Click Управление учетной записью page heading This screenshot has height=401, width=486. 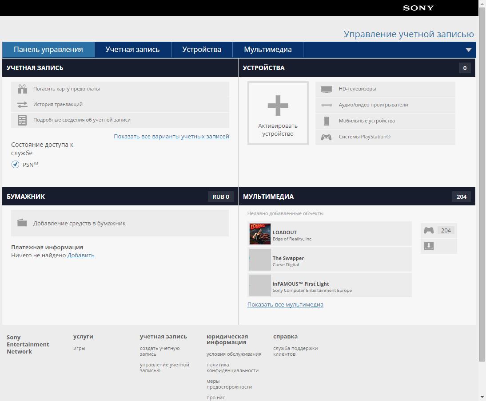point(409,34)
